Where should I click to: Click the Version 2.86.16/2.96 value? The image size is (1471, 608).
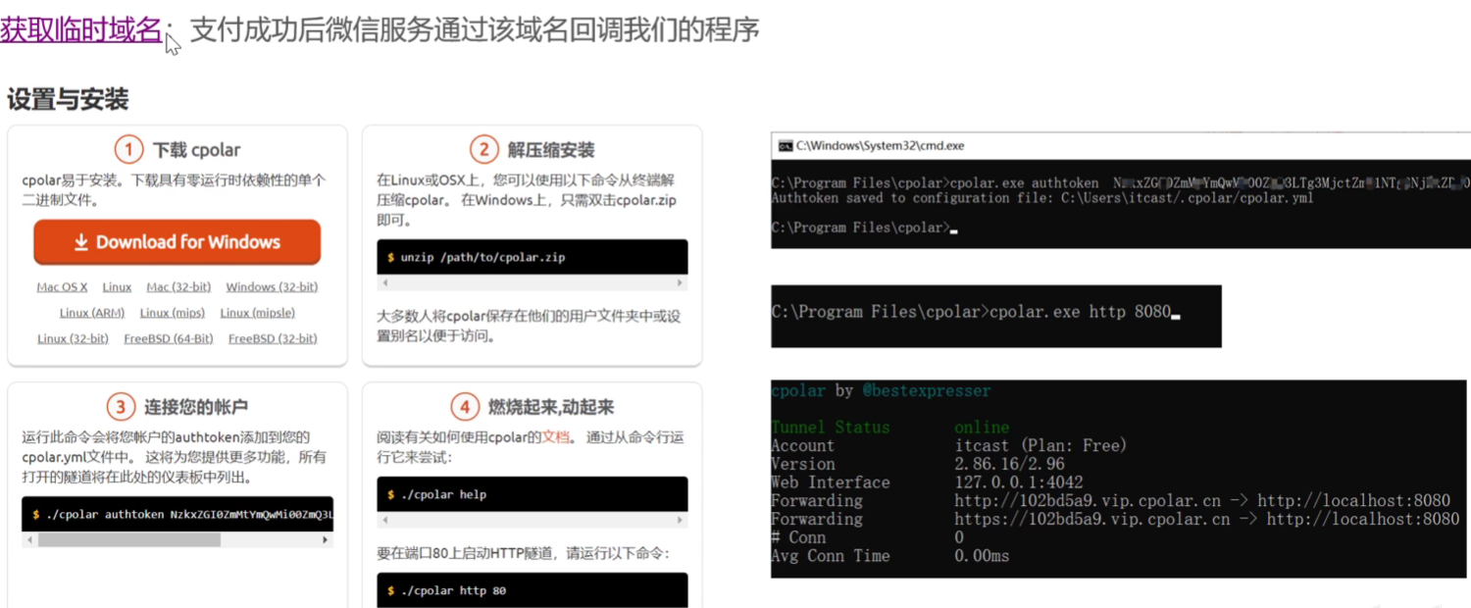tap(1010, 464)
